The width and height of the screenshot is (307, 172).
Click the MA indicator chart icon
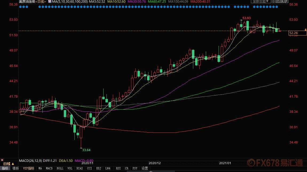coord(50,1)
